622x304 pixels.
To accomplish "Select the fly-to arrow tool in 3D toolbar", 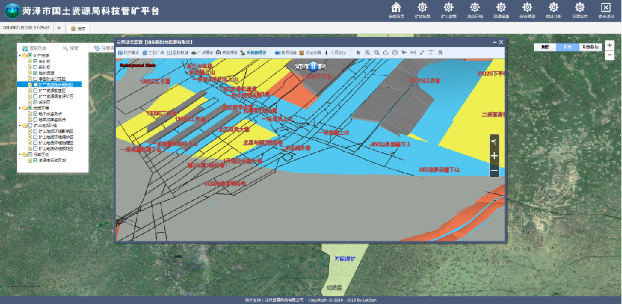I will pos(404,52).
